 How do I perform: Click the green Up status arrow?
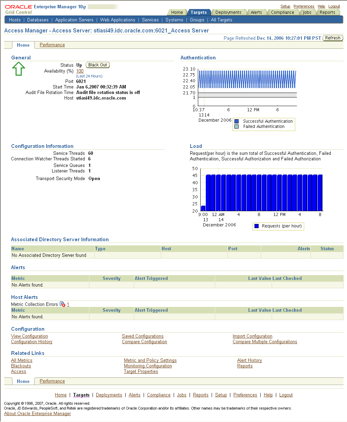(x=19, y=68)
